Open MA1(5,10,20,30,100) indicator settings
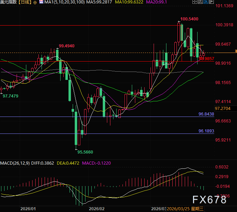 pyautogui.click(x=64, y=2)
